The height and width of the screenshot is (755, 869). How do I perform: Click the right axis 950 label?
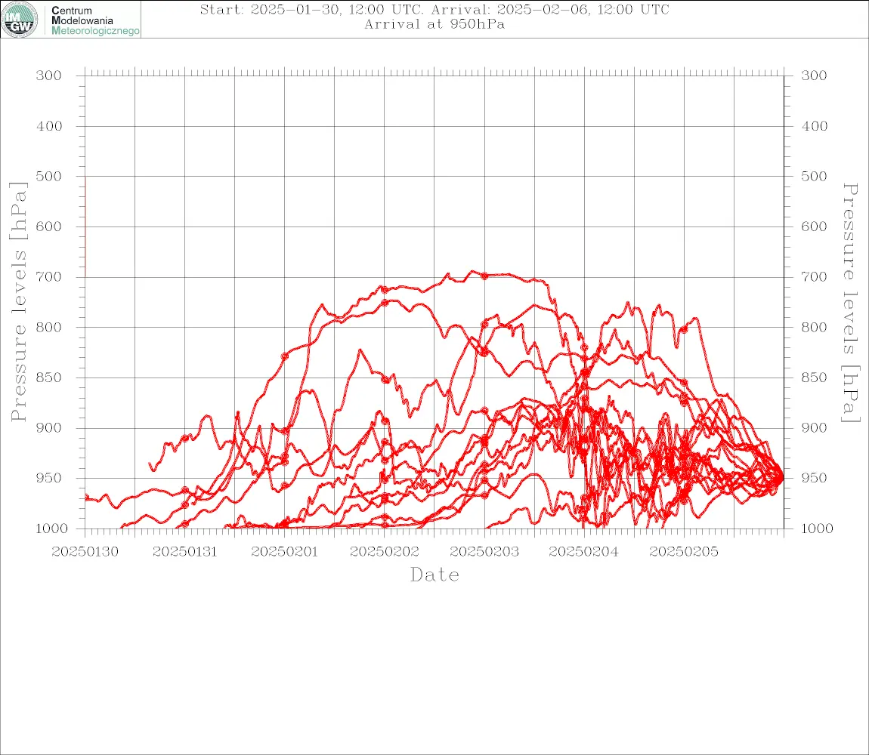click(x=814, y=477)
